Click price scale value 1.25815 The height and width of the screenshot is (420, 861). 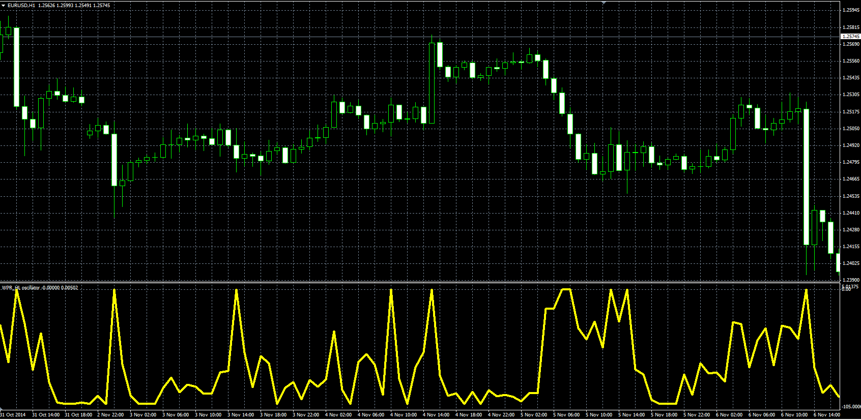(851, 27)
